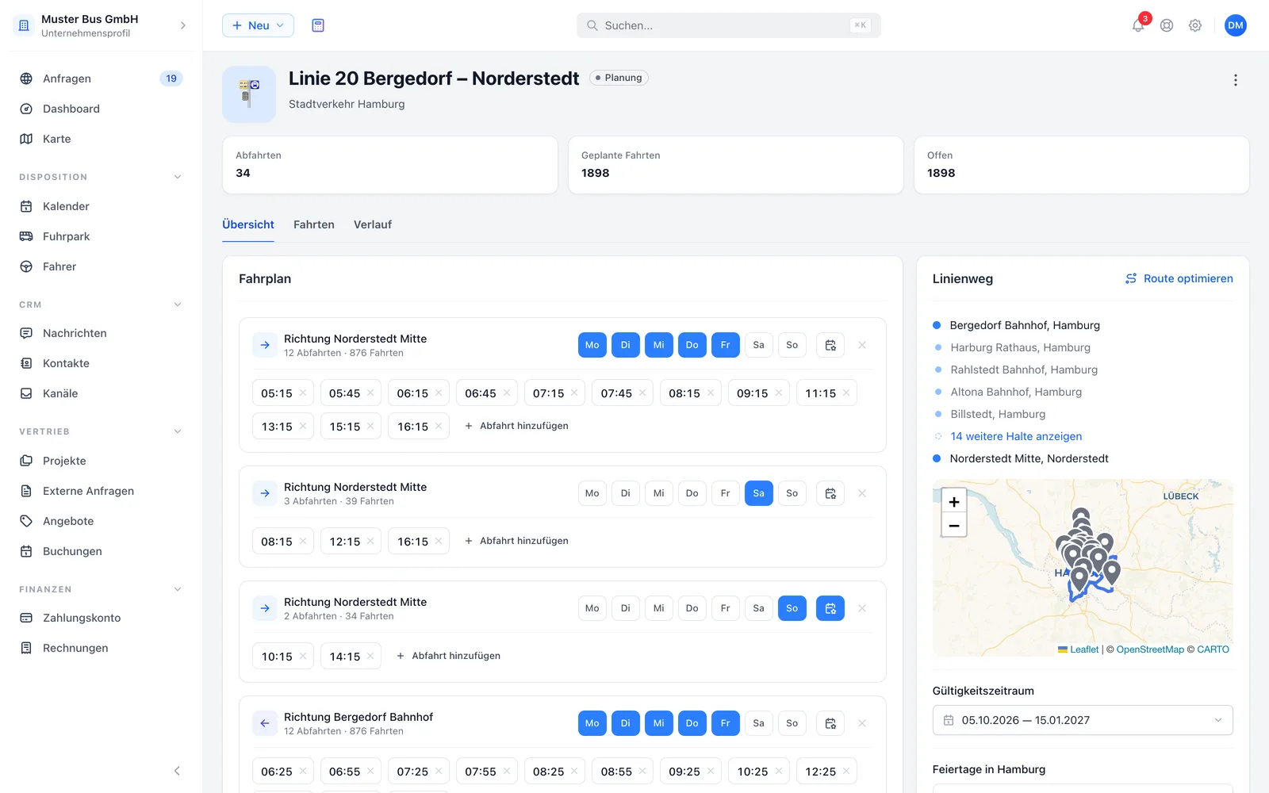
Task: Remove the 05:15 departure
Action: click(x=302, y=393)
